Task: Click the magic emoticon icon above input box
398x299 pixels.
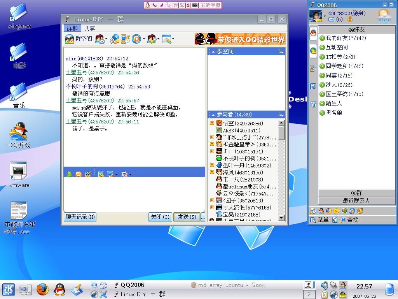Action: (x=87, y=174)
